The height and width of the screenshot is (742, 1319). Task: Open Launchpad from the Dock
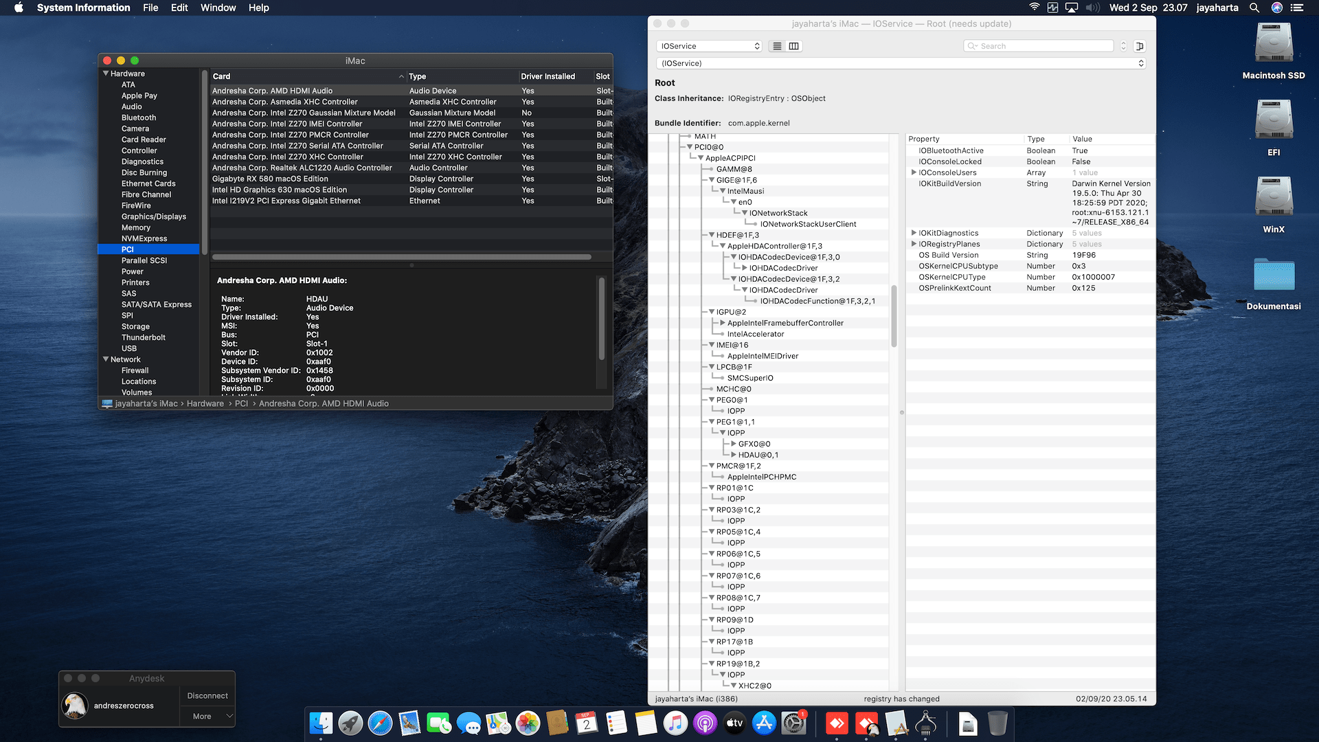pyautogui.click(x=350, y=723)
